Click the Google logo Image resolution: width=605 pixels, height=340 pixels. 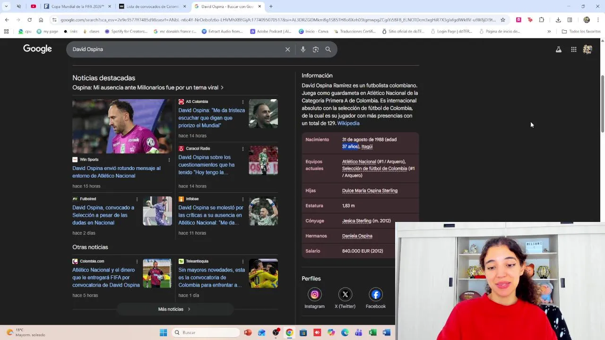[37, 49]
